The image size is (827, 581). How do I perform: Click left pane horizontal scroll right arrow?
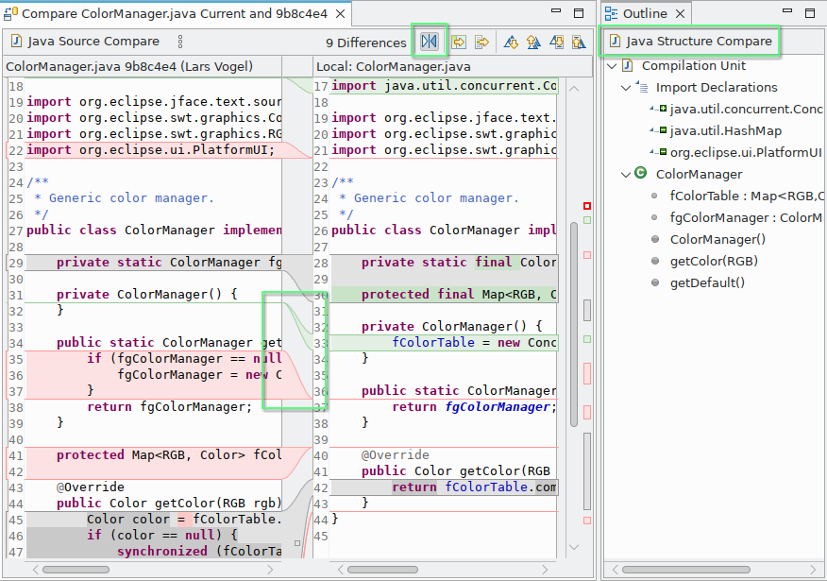click(271, 570)
